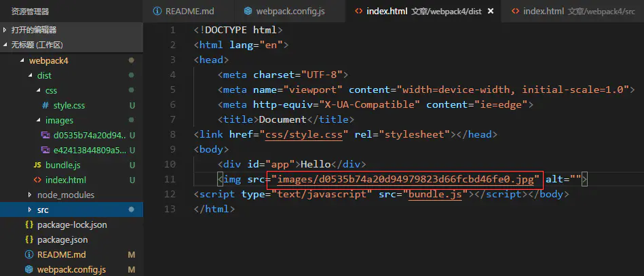
Task: Click line number 8 in the gutter
Action: click(x=172, y=134)
